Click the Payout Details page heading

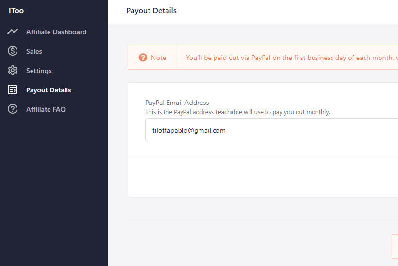tap(151, 11)
